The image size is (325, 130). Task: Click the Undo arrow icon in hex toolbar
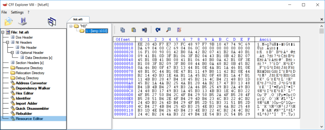[x=158, y=30]
